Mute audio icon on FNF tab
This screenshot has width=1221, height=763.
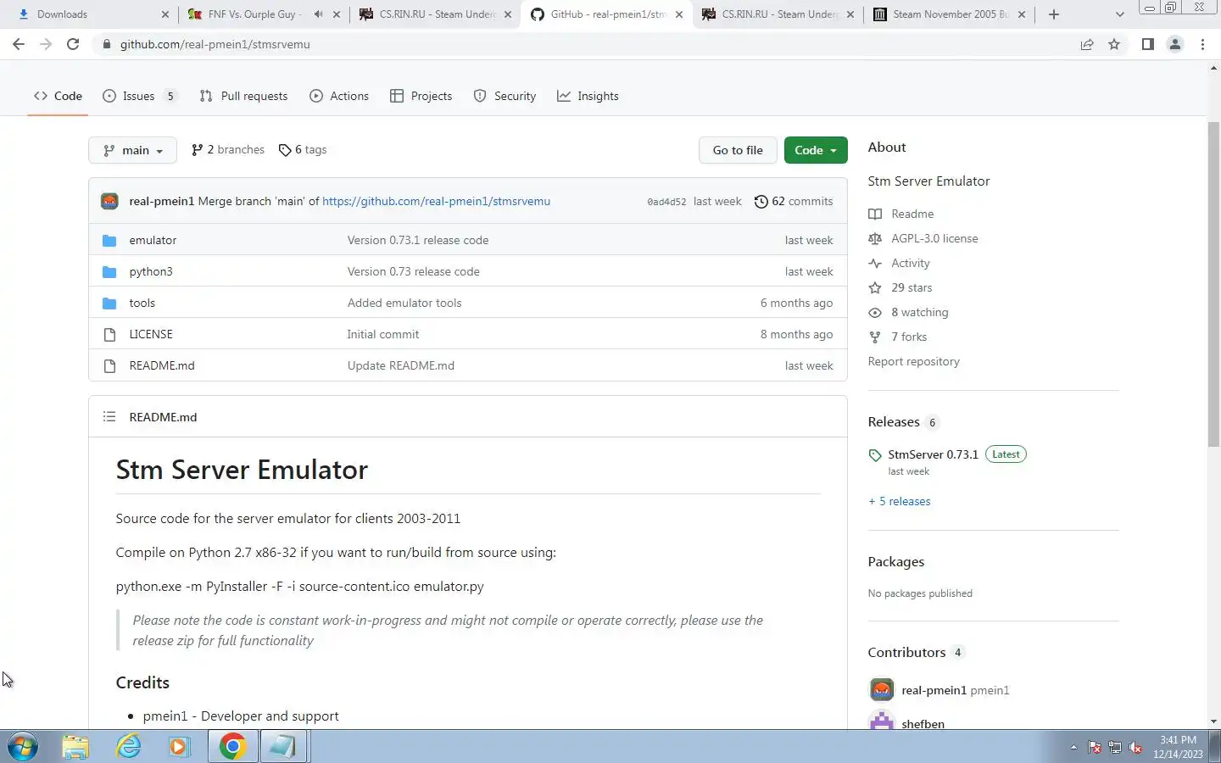[x=318, y=14]
